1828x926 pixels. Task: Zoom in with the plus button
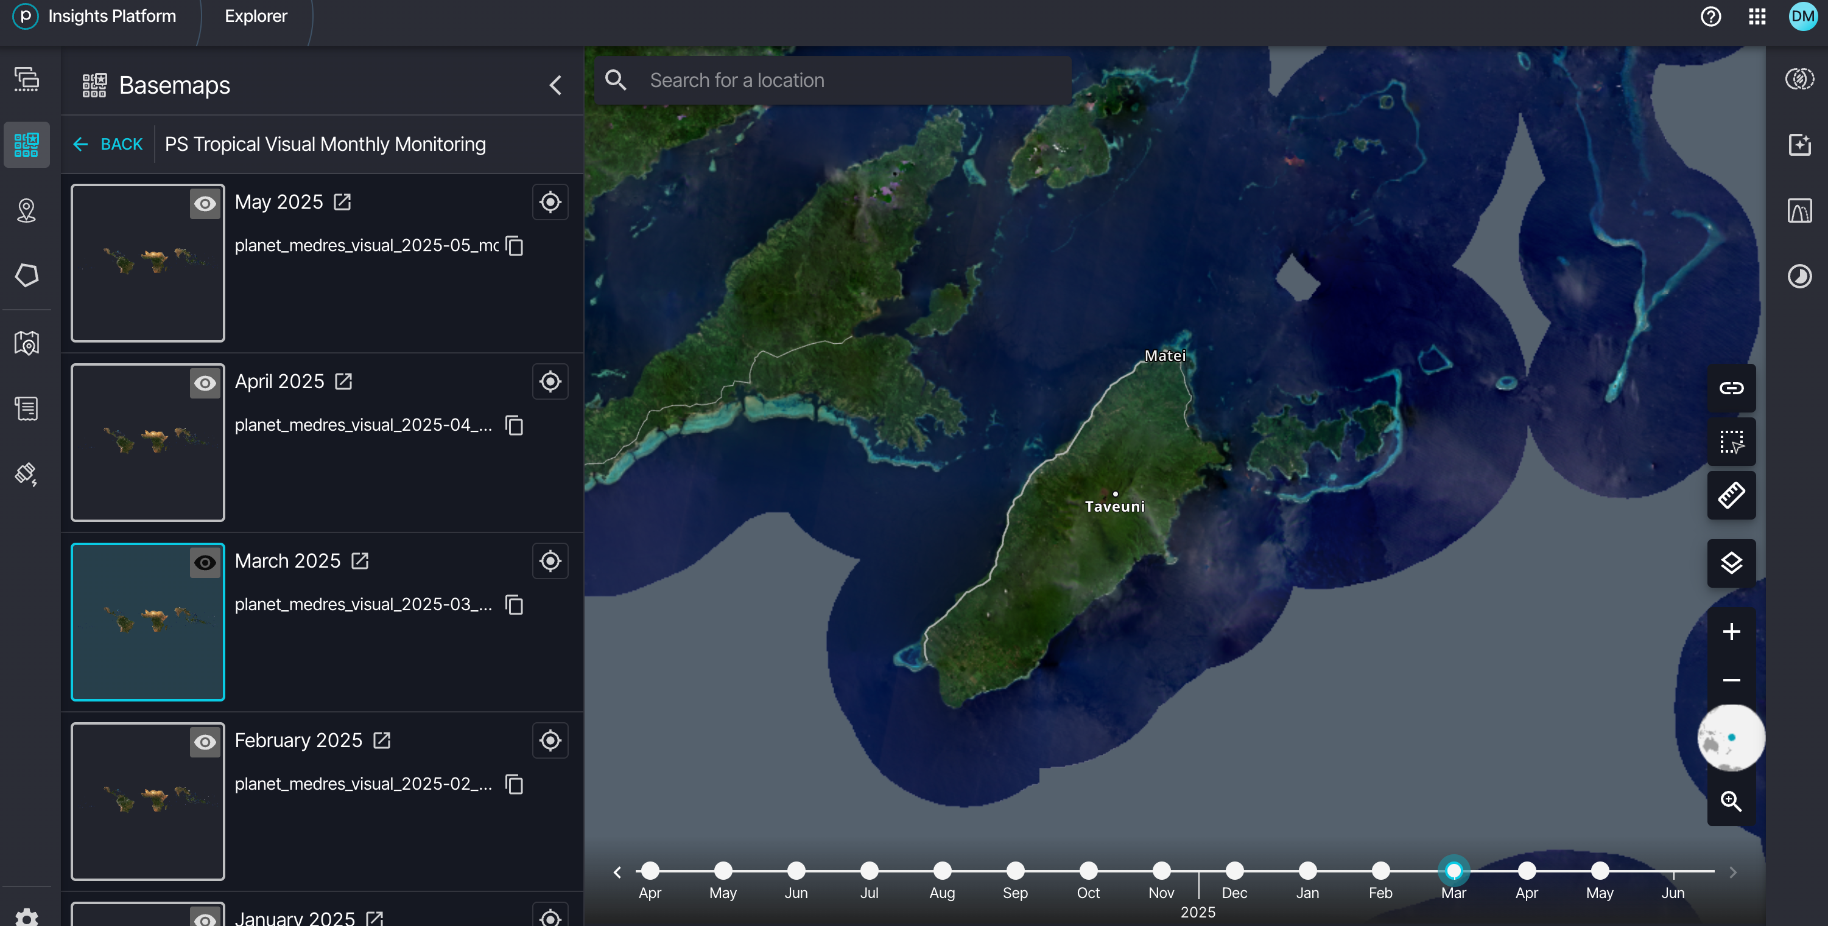click(1732, 631)
